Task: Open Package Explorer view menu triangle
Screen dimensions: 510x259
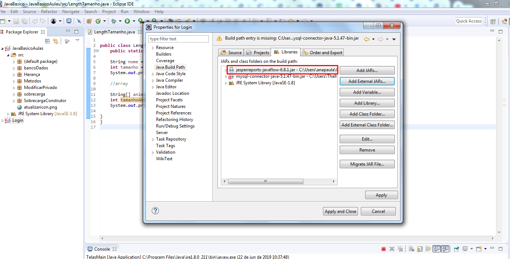Action: coord(77,40)
